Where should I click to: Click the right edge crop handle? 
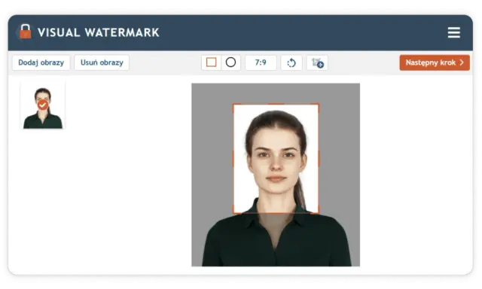[319, 159]
